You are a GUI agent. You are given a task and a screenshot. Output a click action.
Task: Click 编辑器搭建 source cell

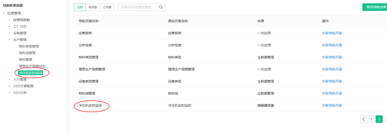point(266,105)
